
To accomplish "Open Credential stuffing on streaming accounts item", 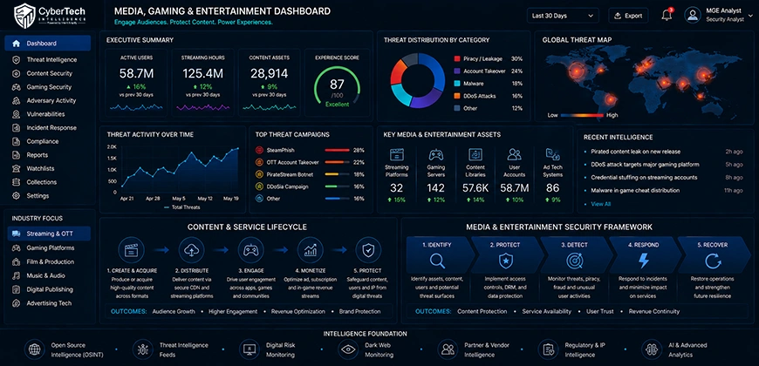I will [644, 178].
